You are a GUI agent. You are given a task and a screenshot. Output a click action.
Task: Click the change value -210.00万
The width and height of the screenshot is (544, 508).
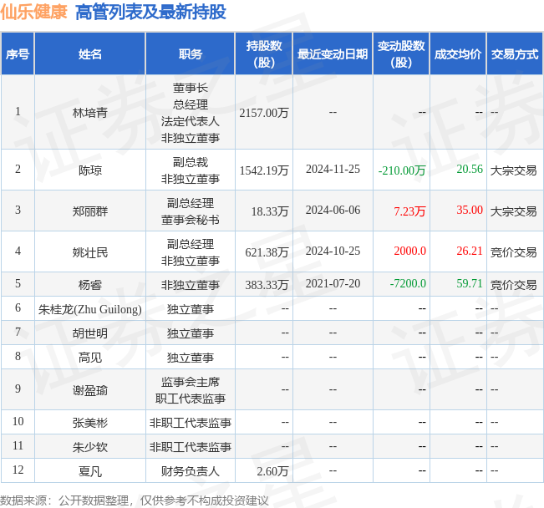click(x=402, y=170)
